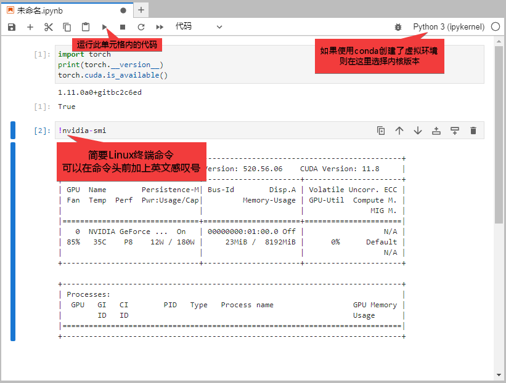Save the notebook with the floppy disk icon
This screenshot has width=506, height=383.
[12, 27]
